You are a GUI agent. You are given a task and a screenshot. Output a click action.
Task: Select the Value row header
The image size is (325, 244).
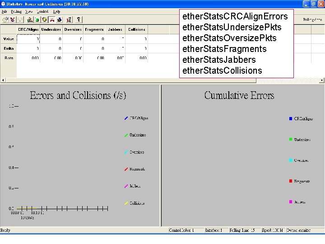click(x=9, y=39)
